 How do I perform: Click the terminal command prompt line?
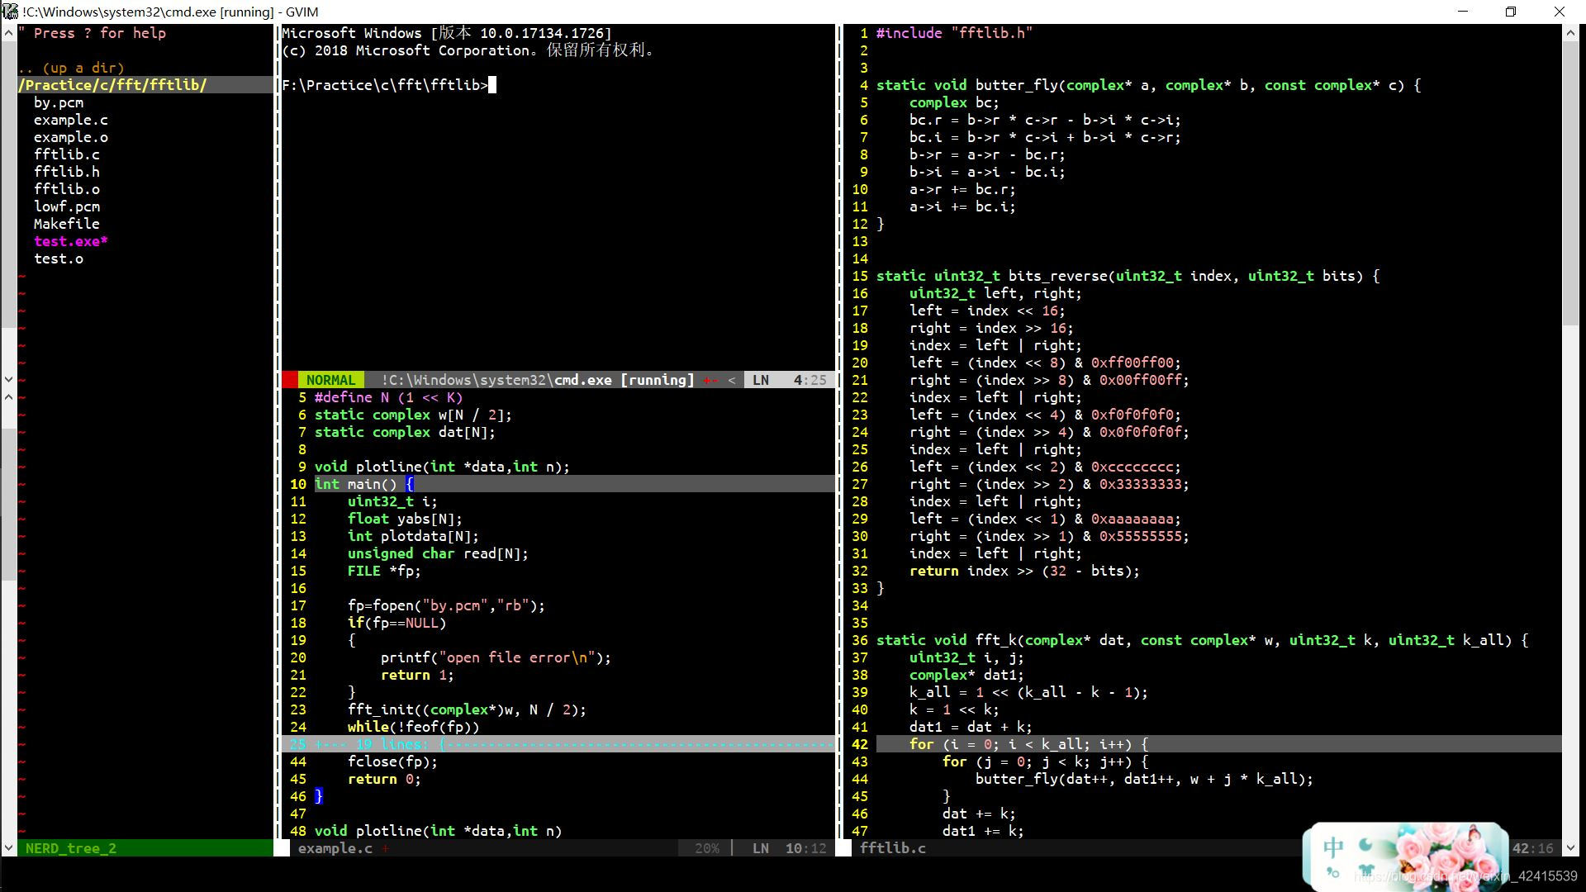(388, 85)
